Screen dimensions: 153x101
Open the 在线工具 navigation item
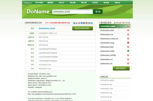[61, 3]
